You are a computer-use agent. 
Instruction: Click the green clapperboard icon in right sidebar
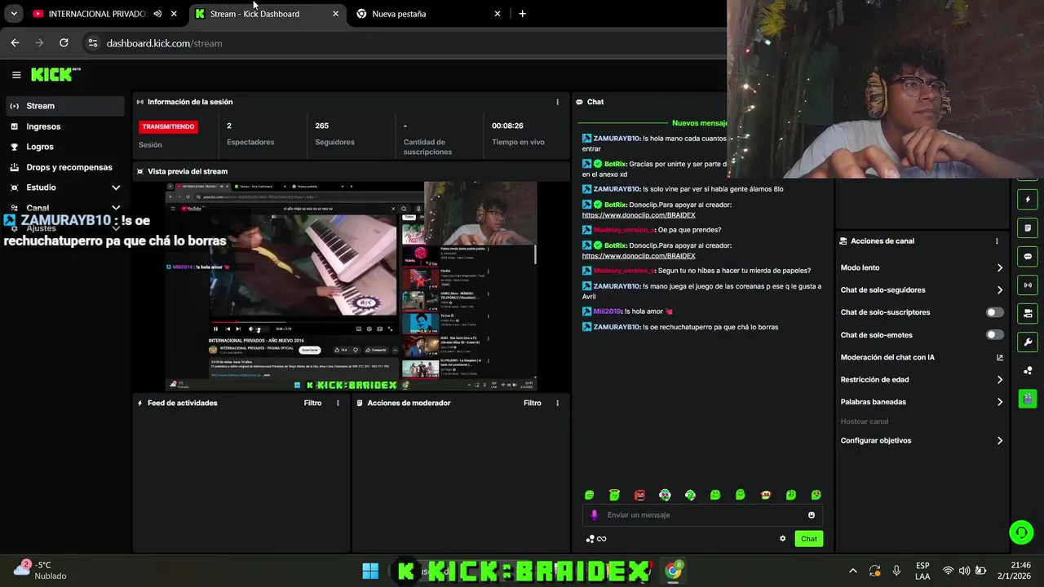click(1028, 399)
